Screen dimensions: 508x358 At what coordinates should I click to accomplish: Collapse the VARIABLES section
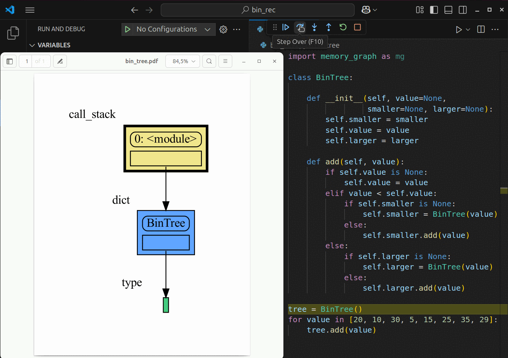pyautogui.click(x=32, y=45)
